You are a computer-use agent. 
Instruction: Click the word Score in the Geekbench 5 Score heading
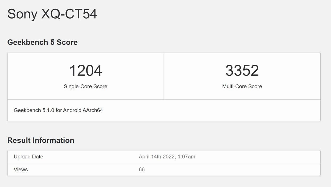click(67, 42)
